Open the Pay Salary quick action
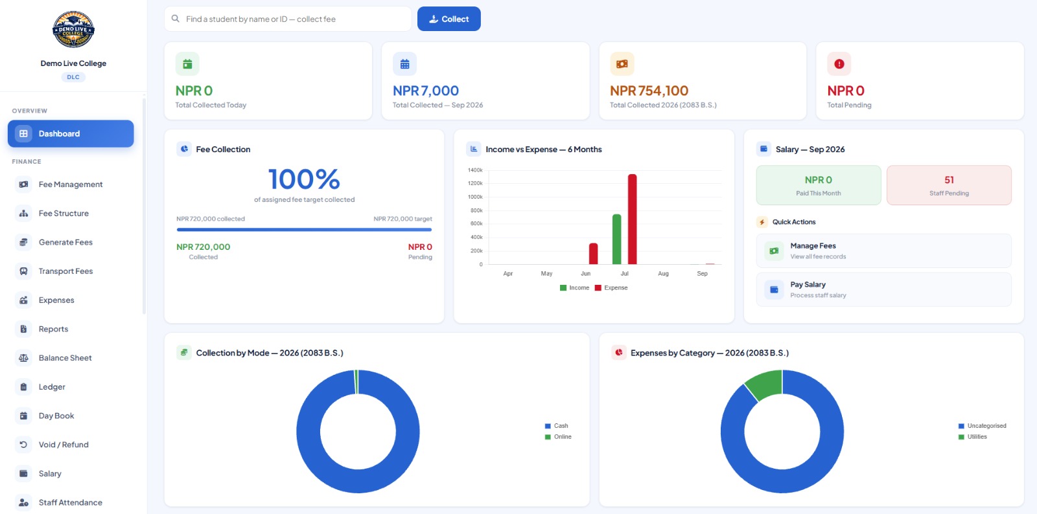The width and height of the screenshot is (1037, 514). pos(884,289)
